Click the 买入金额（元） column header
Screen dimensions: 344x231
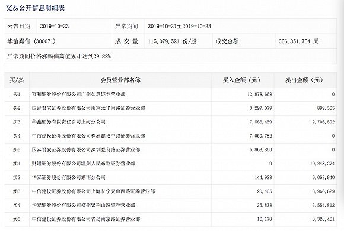pos(243,80)
